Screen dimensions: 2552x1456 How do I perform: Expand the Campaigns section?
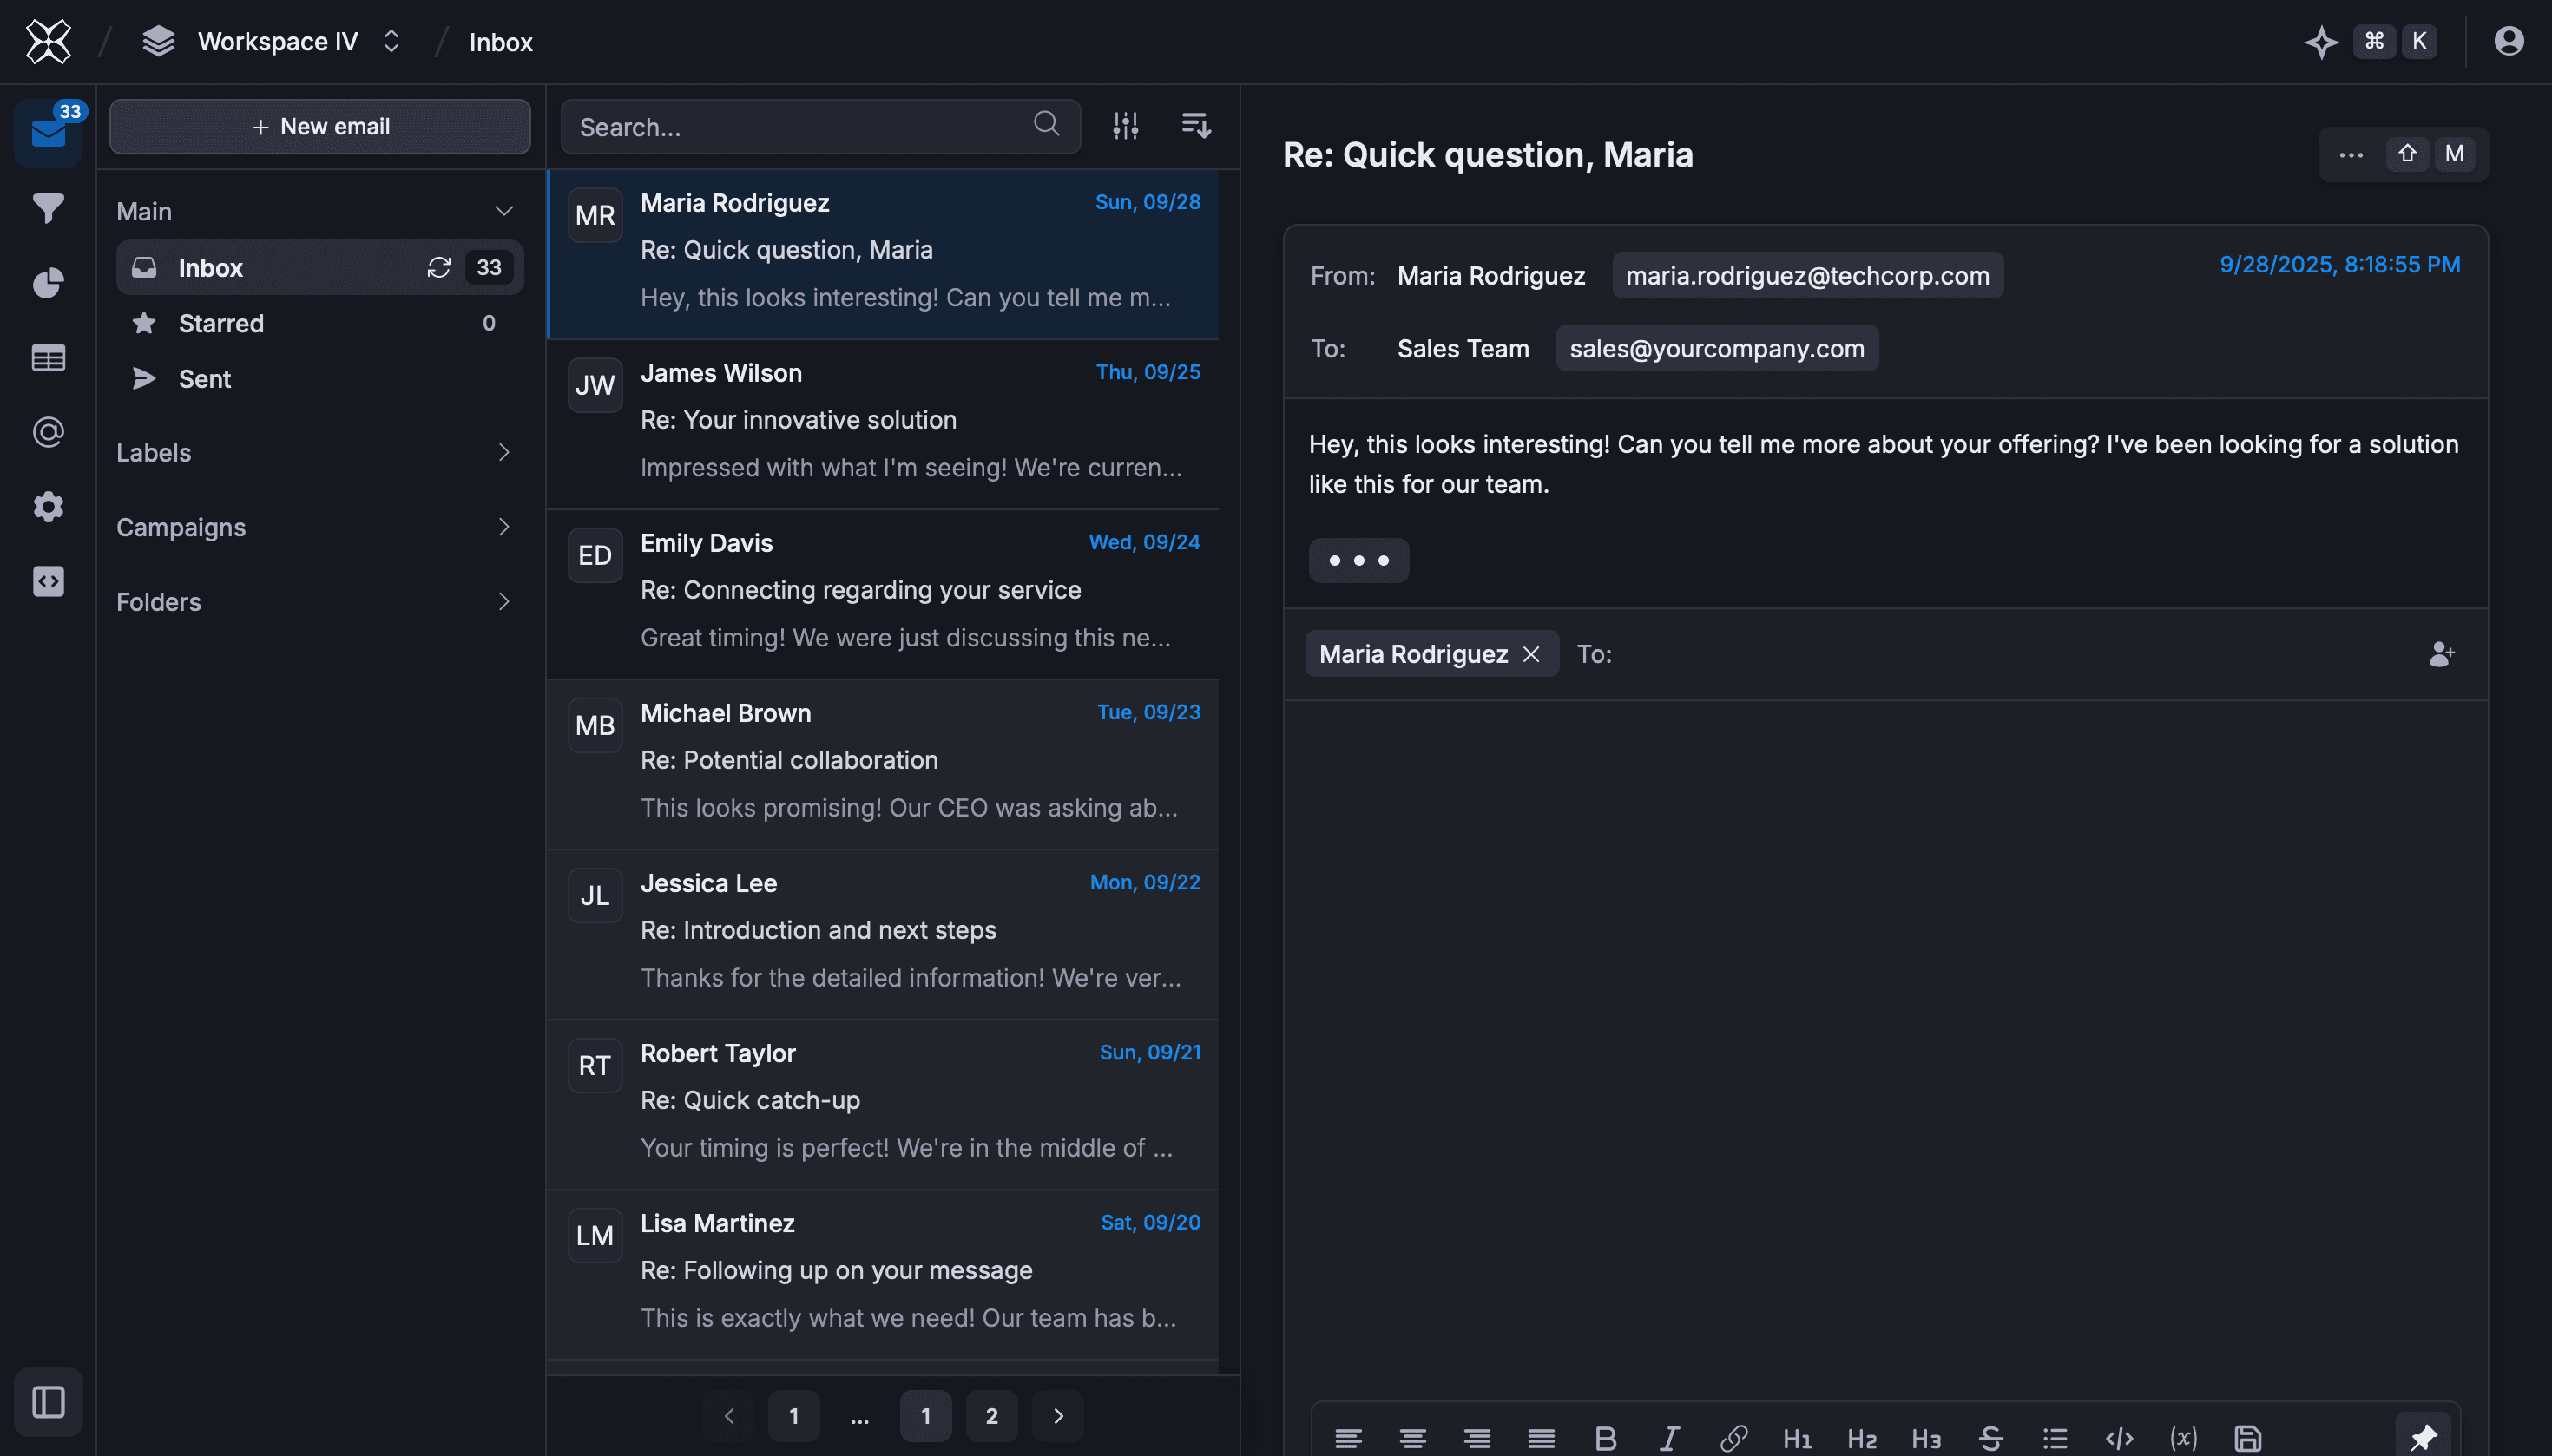point(314,527)
